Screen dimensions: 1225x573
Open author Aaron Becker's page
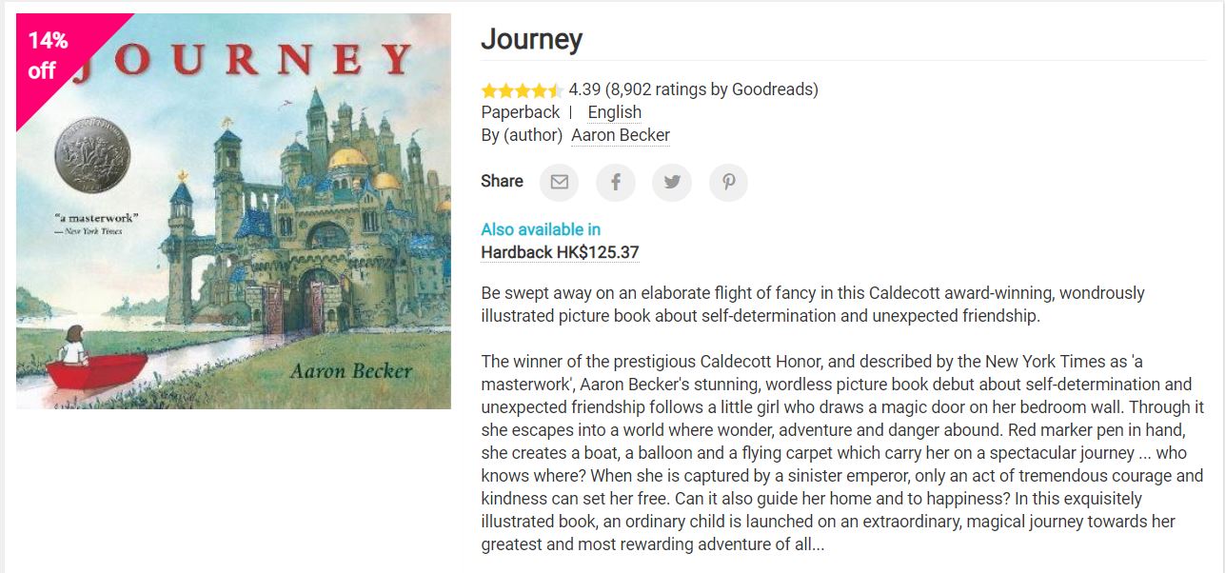pyautogui.click(x=621, y=135)
